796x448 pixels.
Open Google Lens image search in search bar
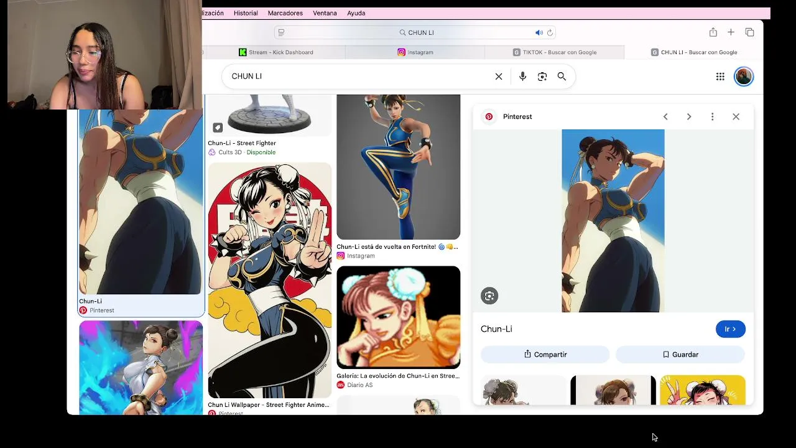542,77
